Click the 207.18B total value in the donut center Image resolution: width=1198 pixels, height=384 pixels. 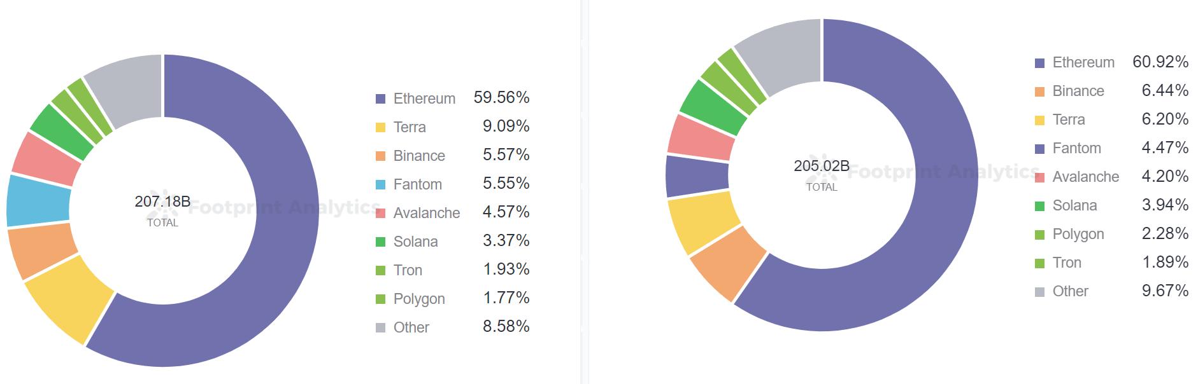[x=162, y=202]
